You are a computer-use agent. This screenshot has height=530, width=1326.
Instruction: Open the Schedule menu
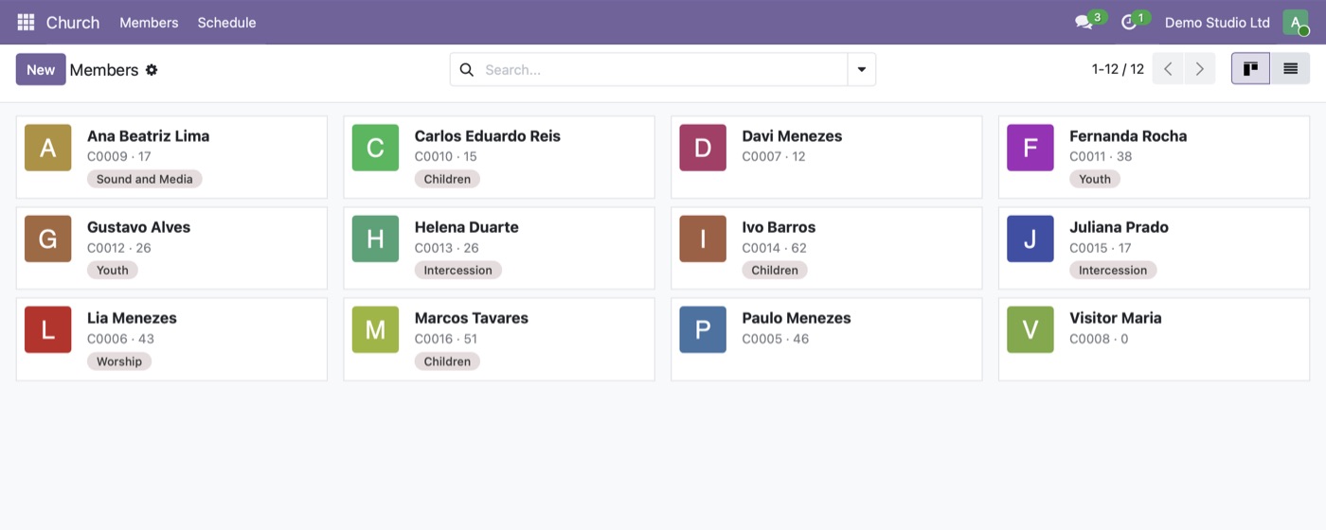click(226, 22)
